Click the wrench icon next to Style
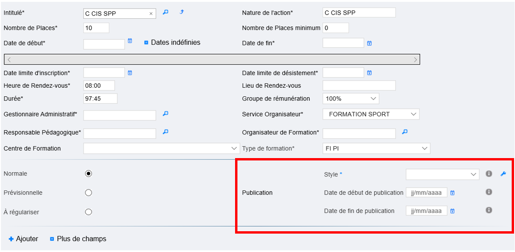The image size is (515, 252). pyautogui.click(x=503, y=174)
